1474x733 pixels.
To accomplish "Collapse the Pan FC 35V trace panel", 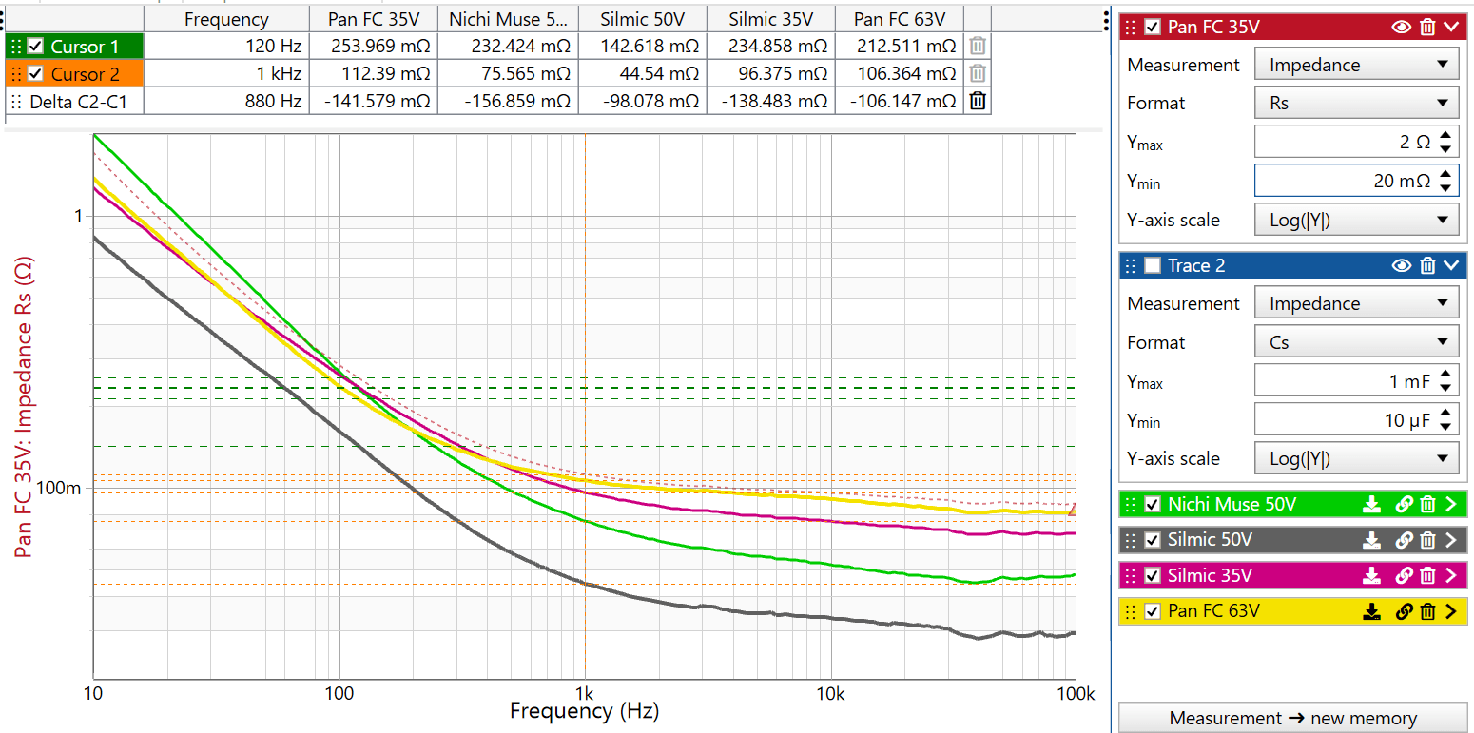I will point(1450,27).
